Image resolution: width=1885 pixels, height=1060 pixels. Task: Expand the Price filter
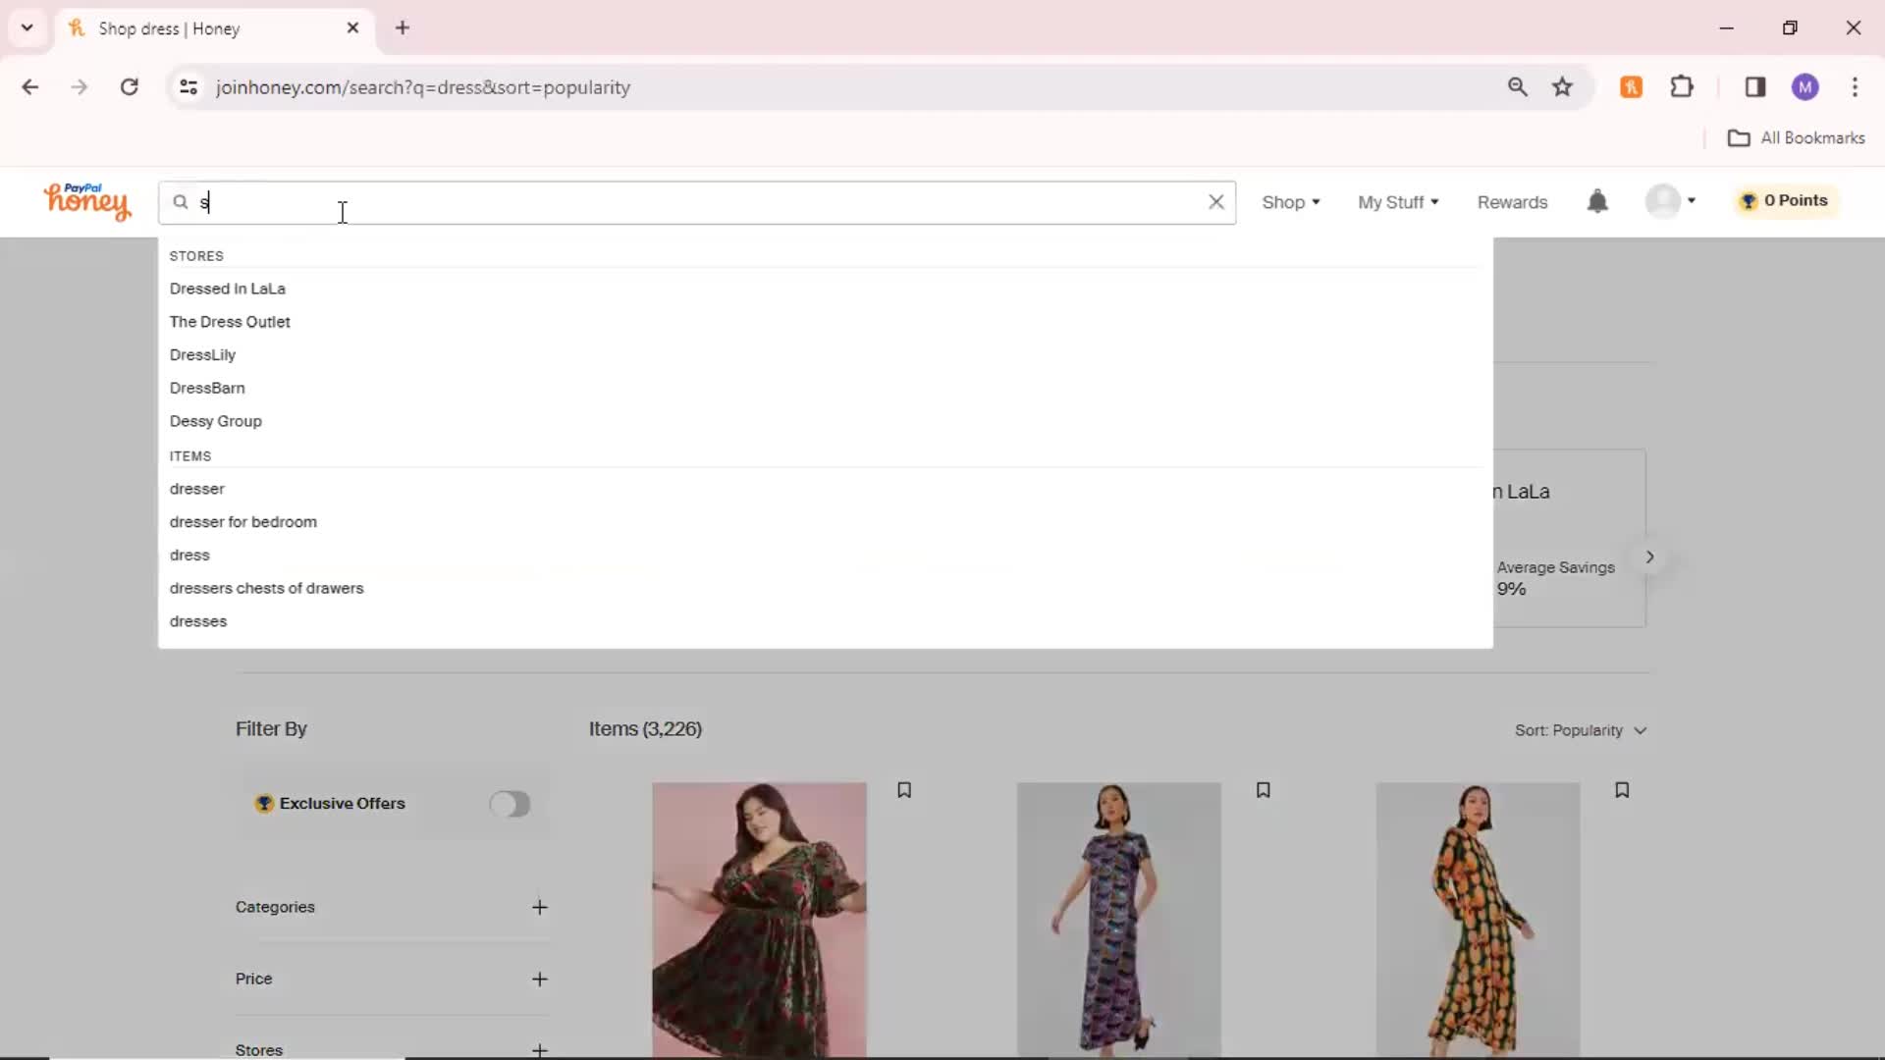point(539,979)
